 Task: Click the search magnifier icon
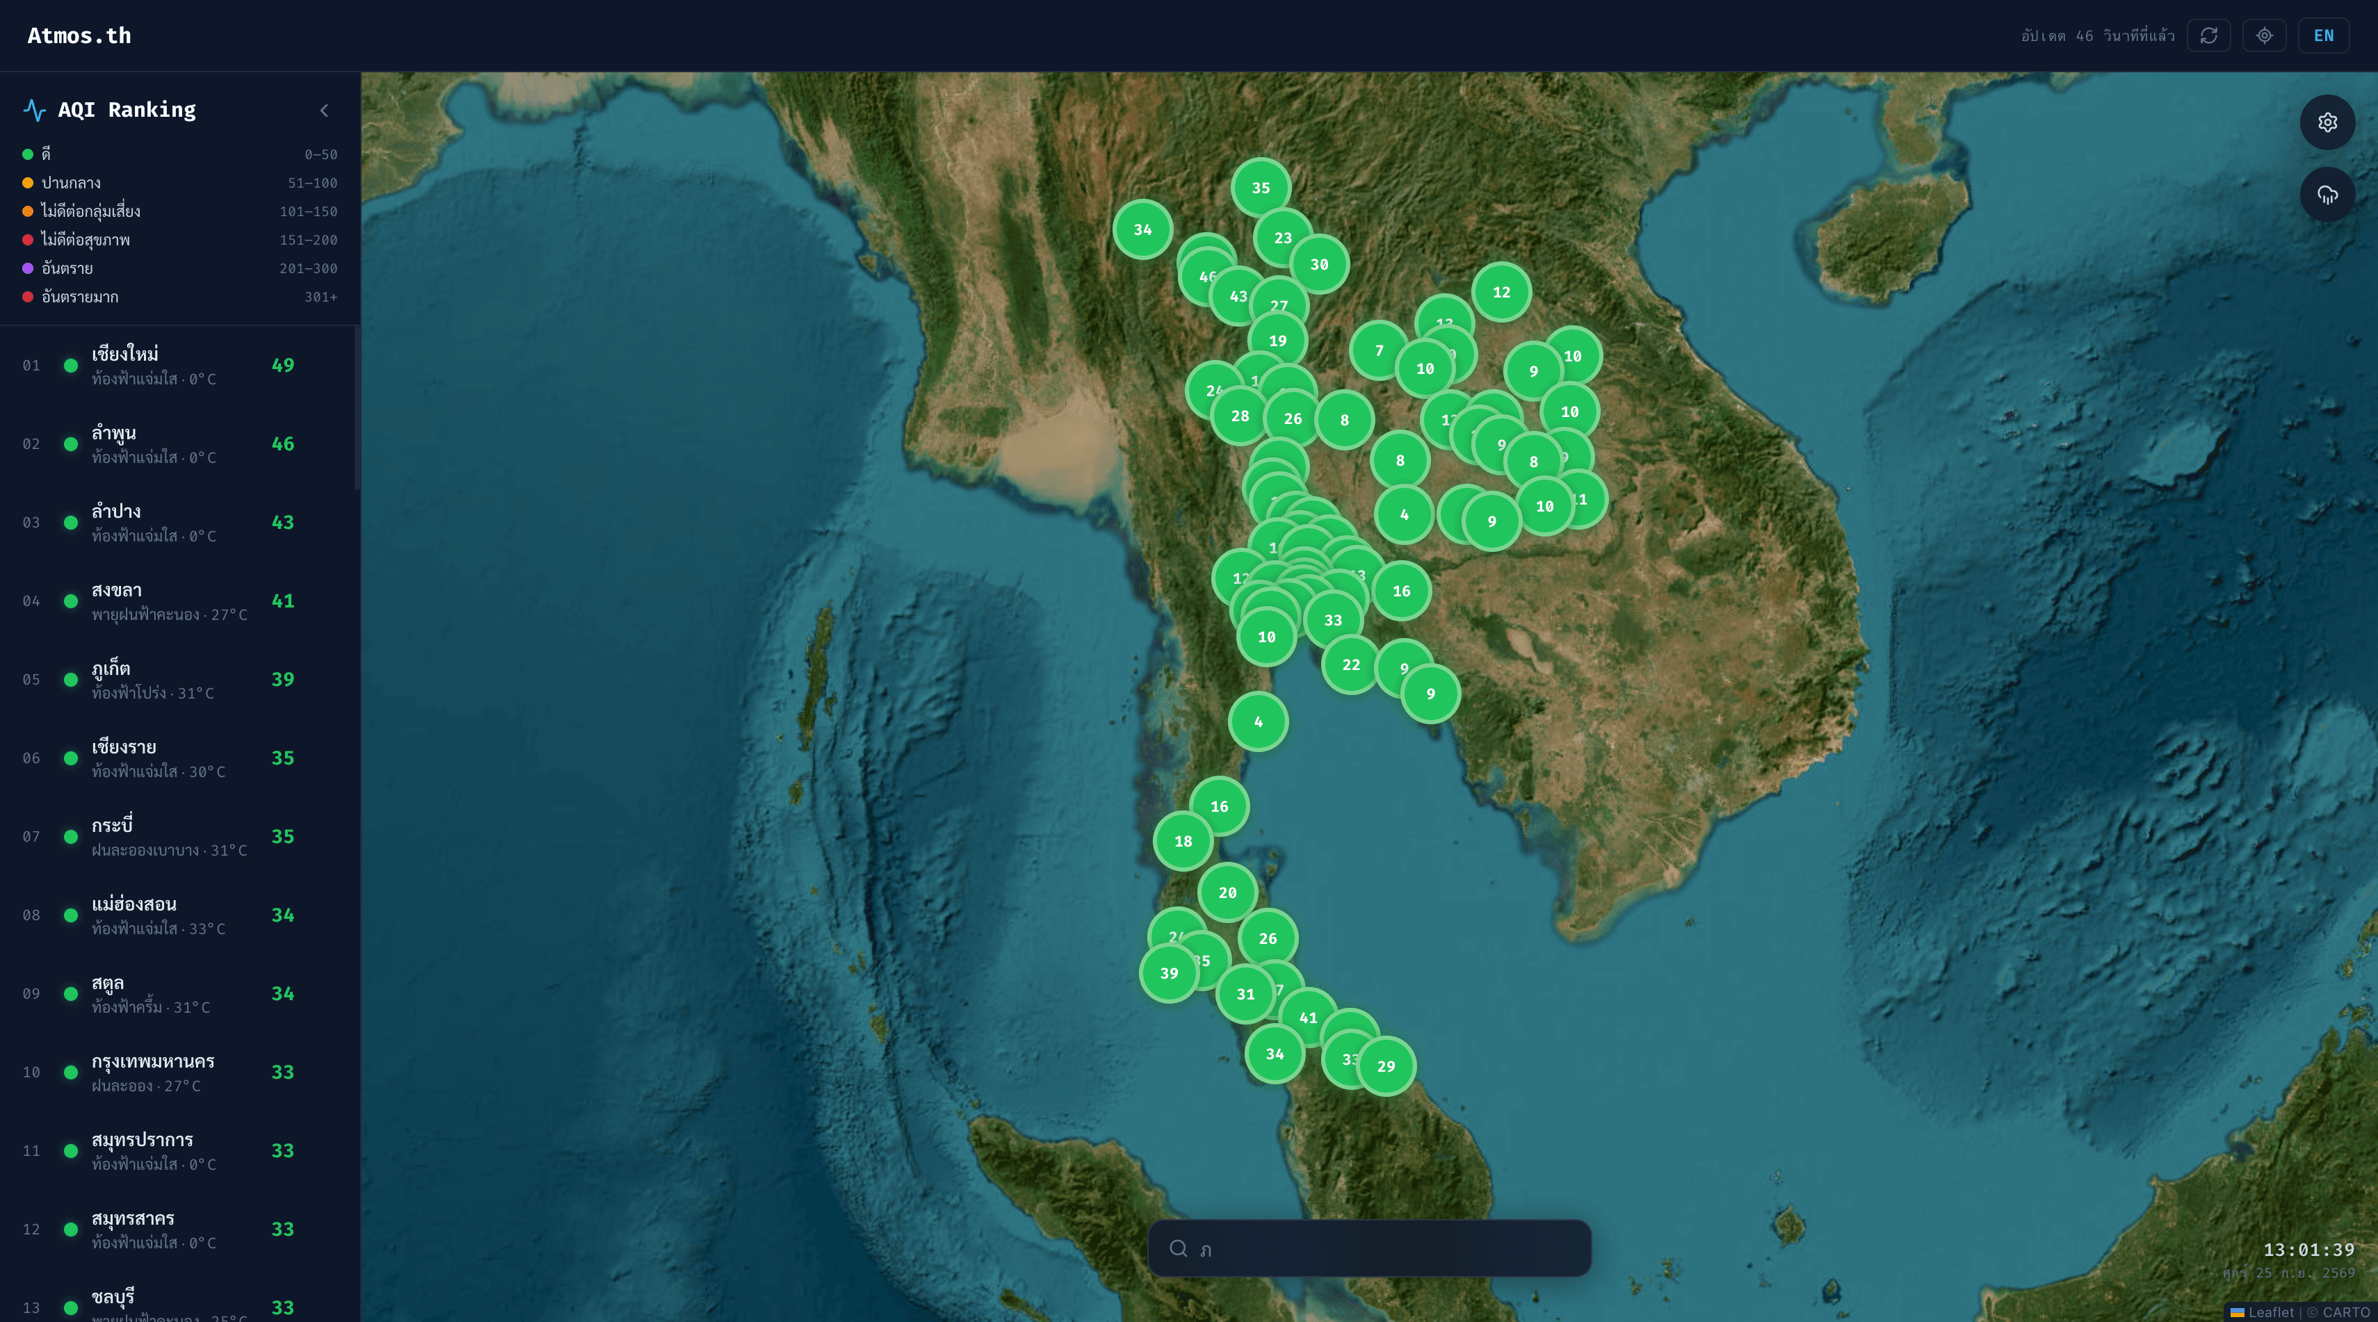pyautogui.click(x=1178, y=1248)
